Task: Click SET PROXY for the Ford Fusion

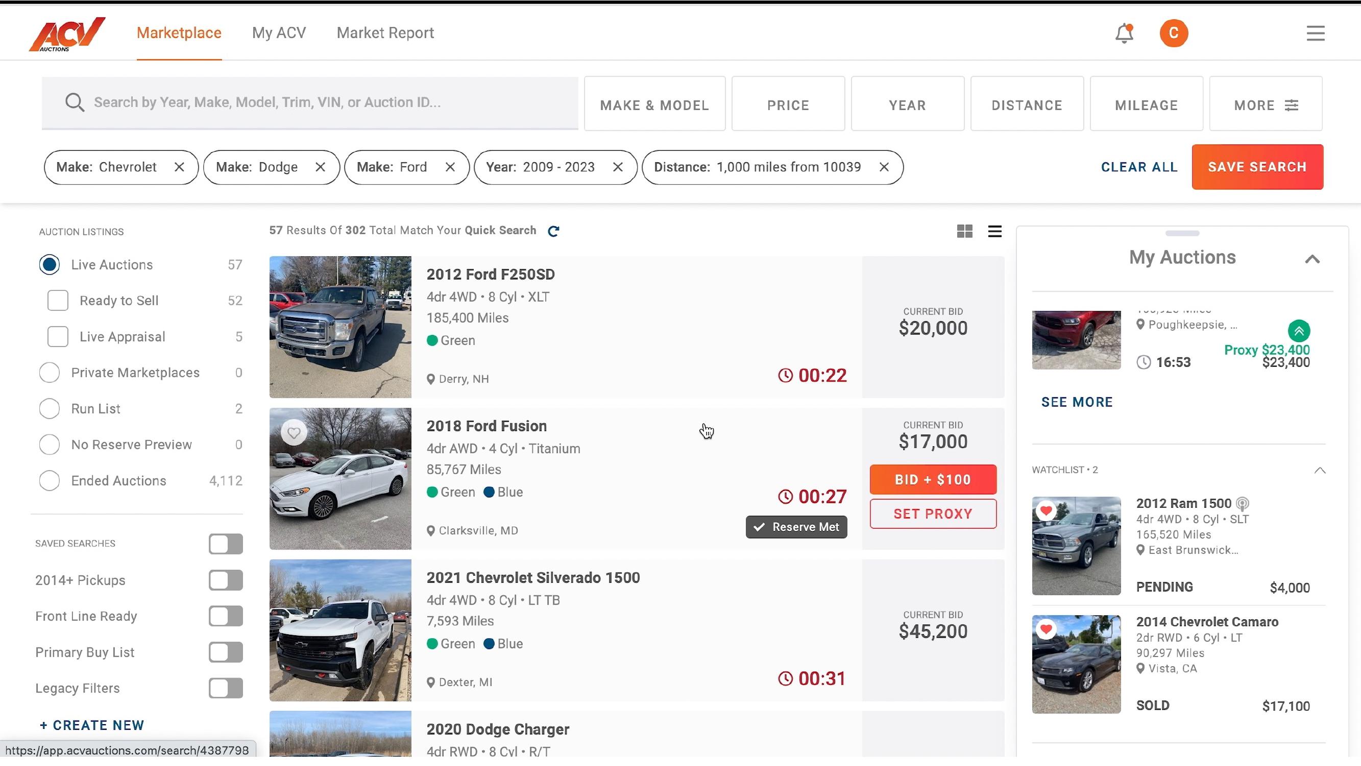Action: pos(933,514)
